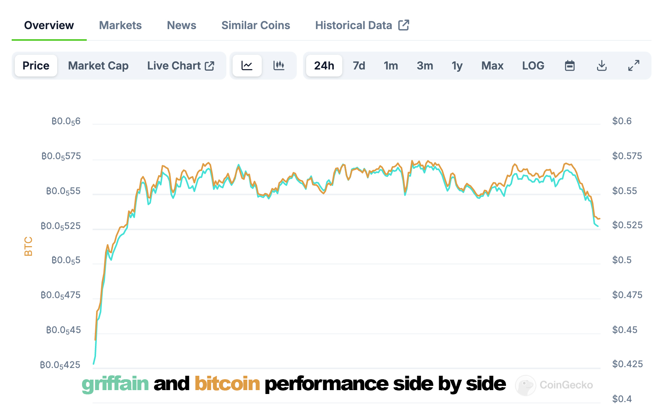Image resolution: width=669 pixels, height=420 pixels.
Task: Download chart data icon
Action: (602, 66)
